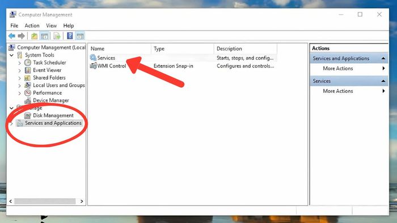
Task: Click tree pane horizontal scrollbar thumb
Action: coord(45,201)
